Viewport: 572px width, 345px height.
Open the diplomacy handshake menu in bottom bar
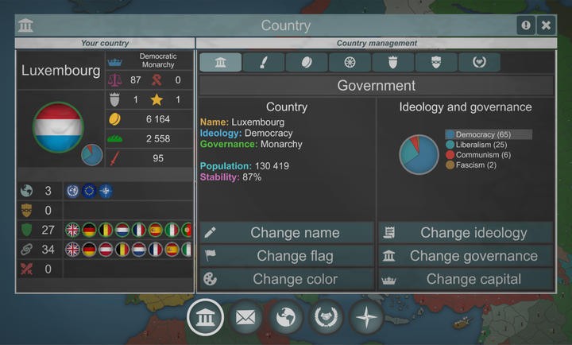pos(327,317)
